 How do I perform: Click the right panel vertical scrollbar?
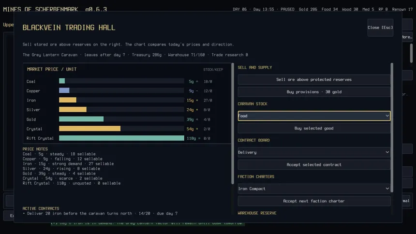(392, 128)
